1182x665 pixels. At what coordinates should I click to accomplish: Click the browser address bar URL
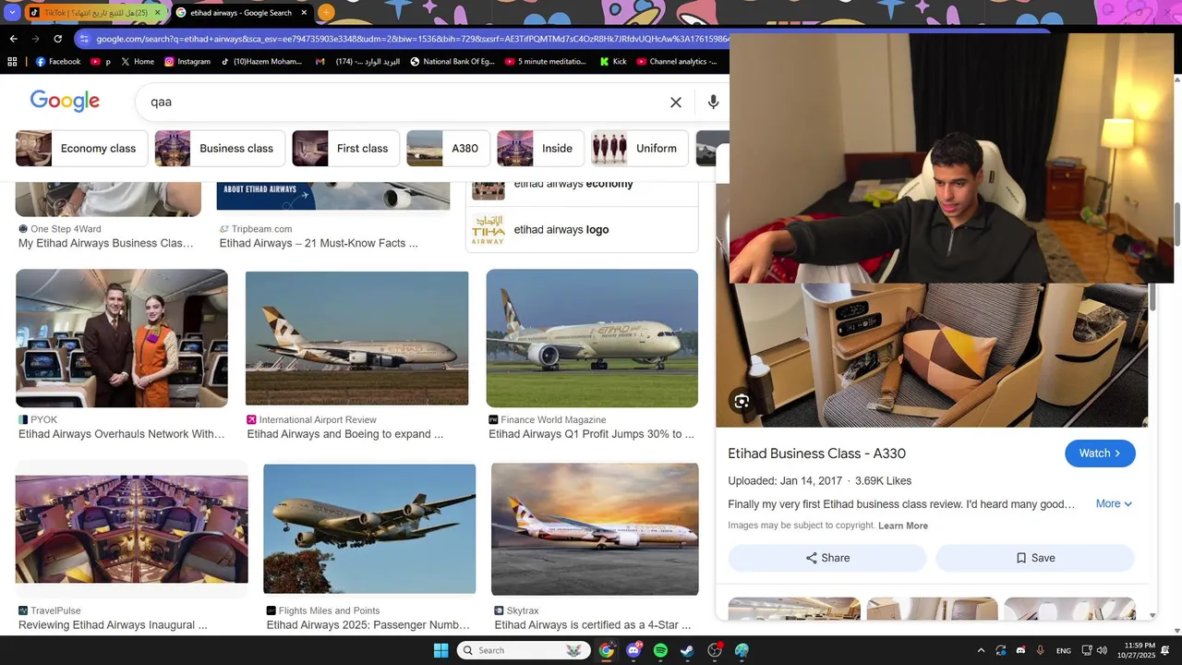(411, 39)
